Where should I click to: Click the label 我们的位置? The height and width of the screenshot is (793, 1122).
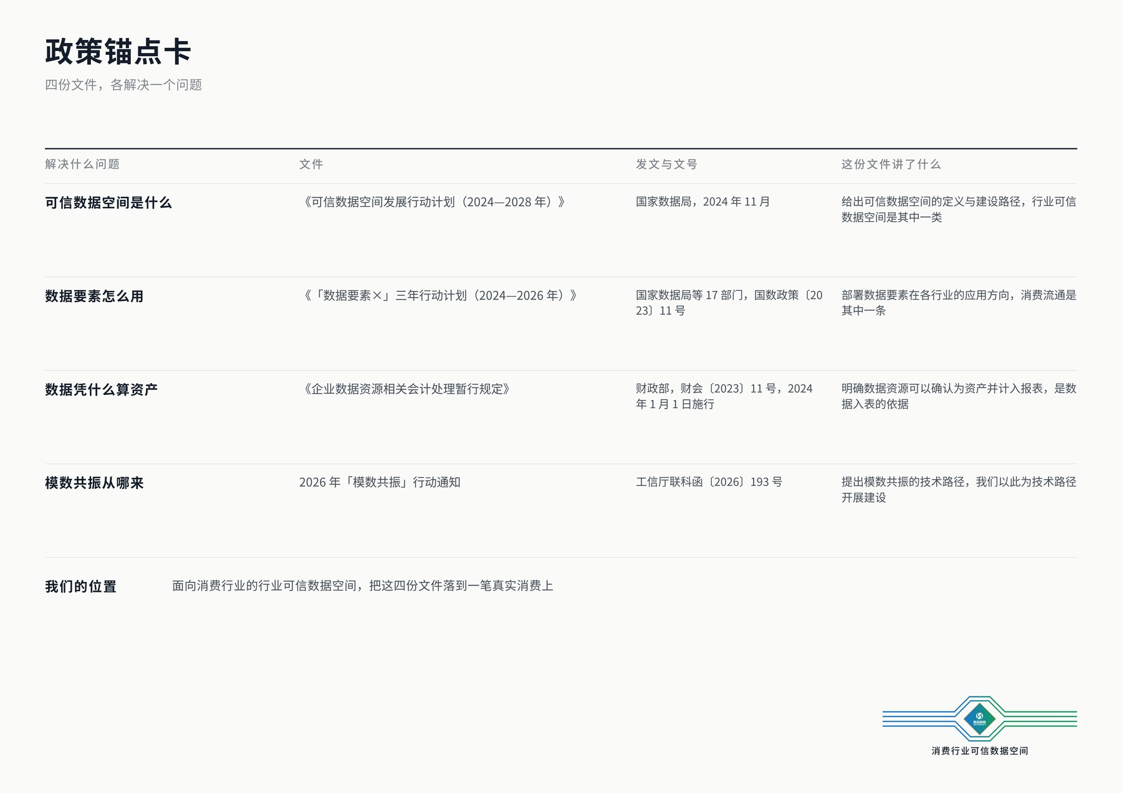80,586
